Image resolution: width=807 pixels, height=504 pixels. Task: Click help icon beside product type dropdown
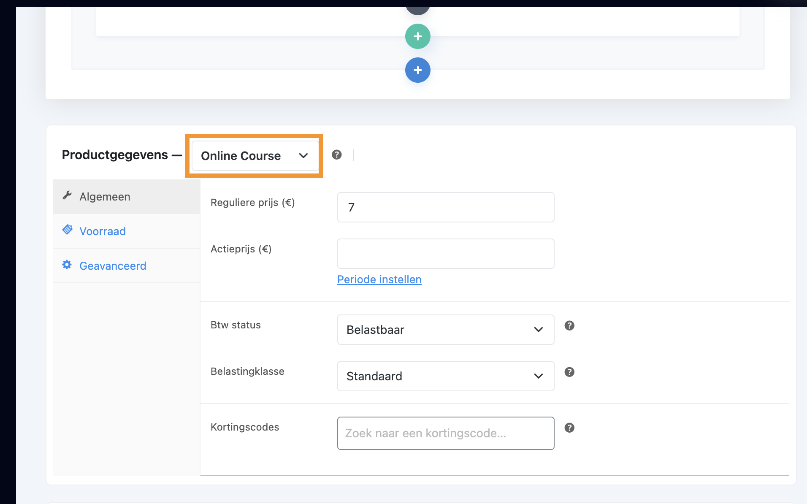click(336, 154)
